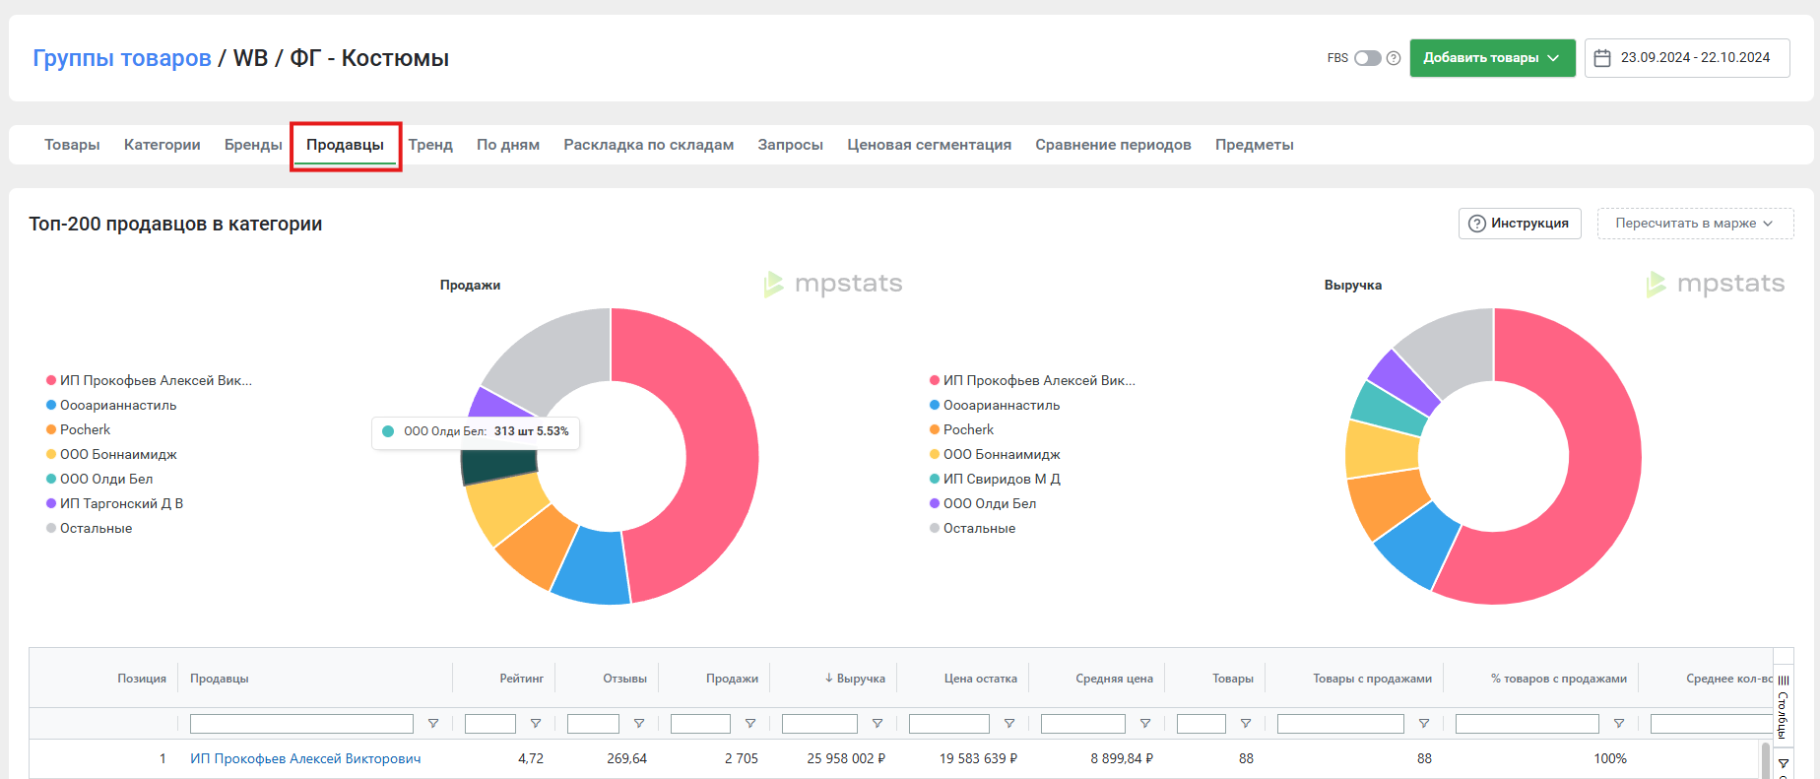The height and width of the screenshot is (779, 1820).
Task: Toggle Остальные legend item in Продажи chart
Action: click(x=89, y=528)
